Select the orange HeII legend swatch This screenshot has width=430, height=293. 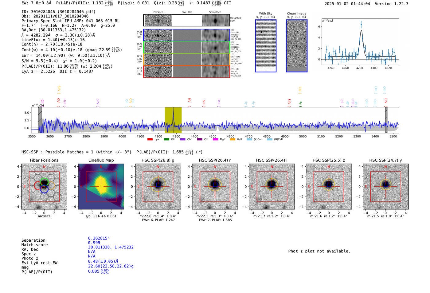[233, 139]
